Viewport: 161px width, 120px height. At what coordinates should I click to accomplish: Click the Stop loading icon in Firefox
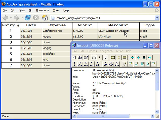[36, 17]
